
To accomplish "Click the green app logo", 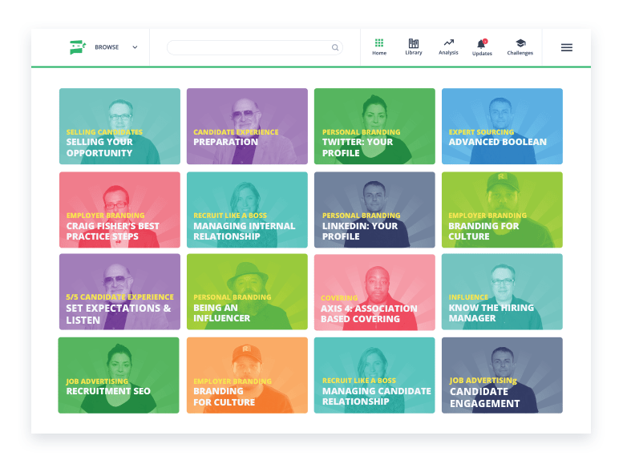I will coord(78,47).
